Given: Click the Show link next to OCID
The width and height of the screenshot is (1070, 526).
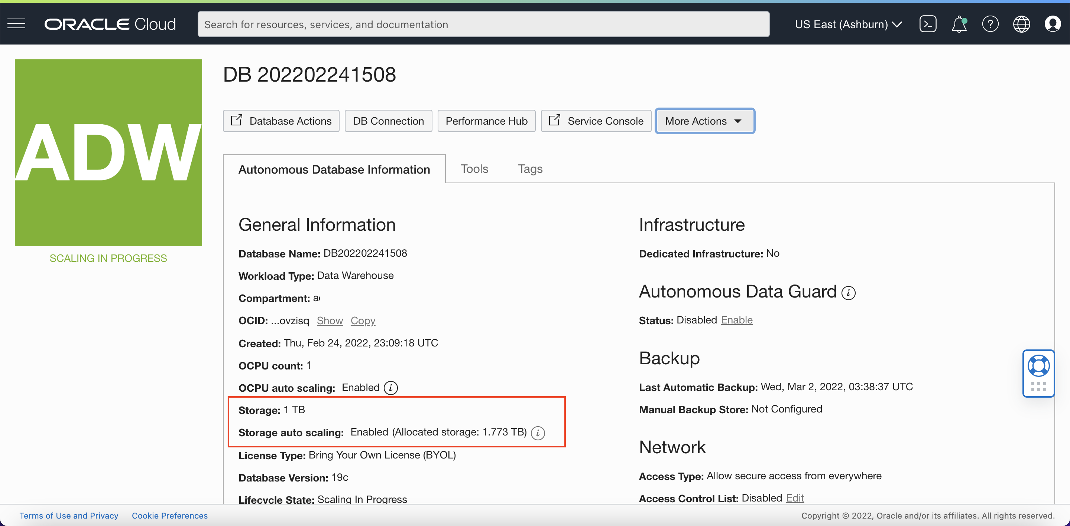Looking at the screenshot, I should pyautogui.click(x=330, y=320).
